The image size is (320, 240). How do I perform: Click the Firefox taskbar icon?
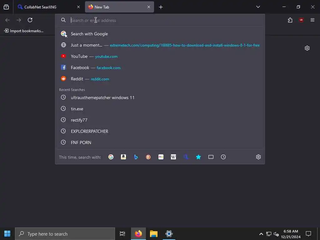138,234
